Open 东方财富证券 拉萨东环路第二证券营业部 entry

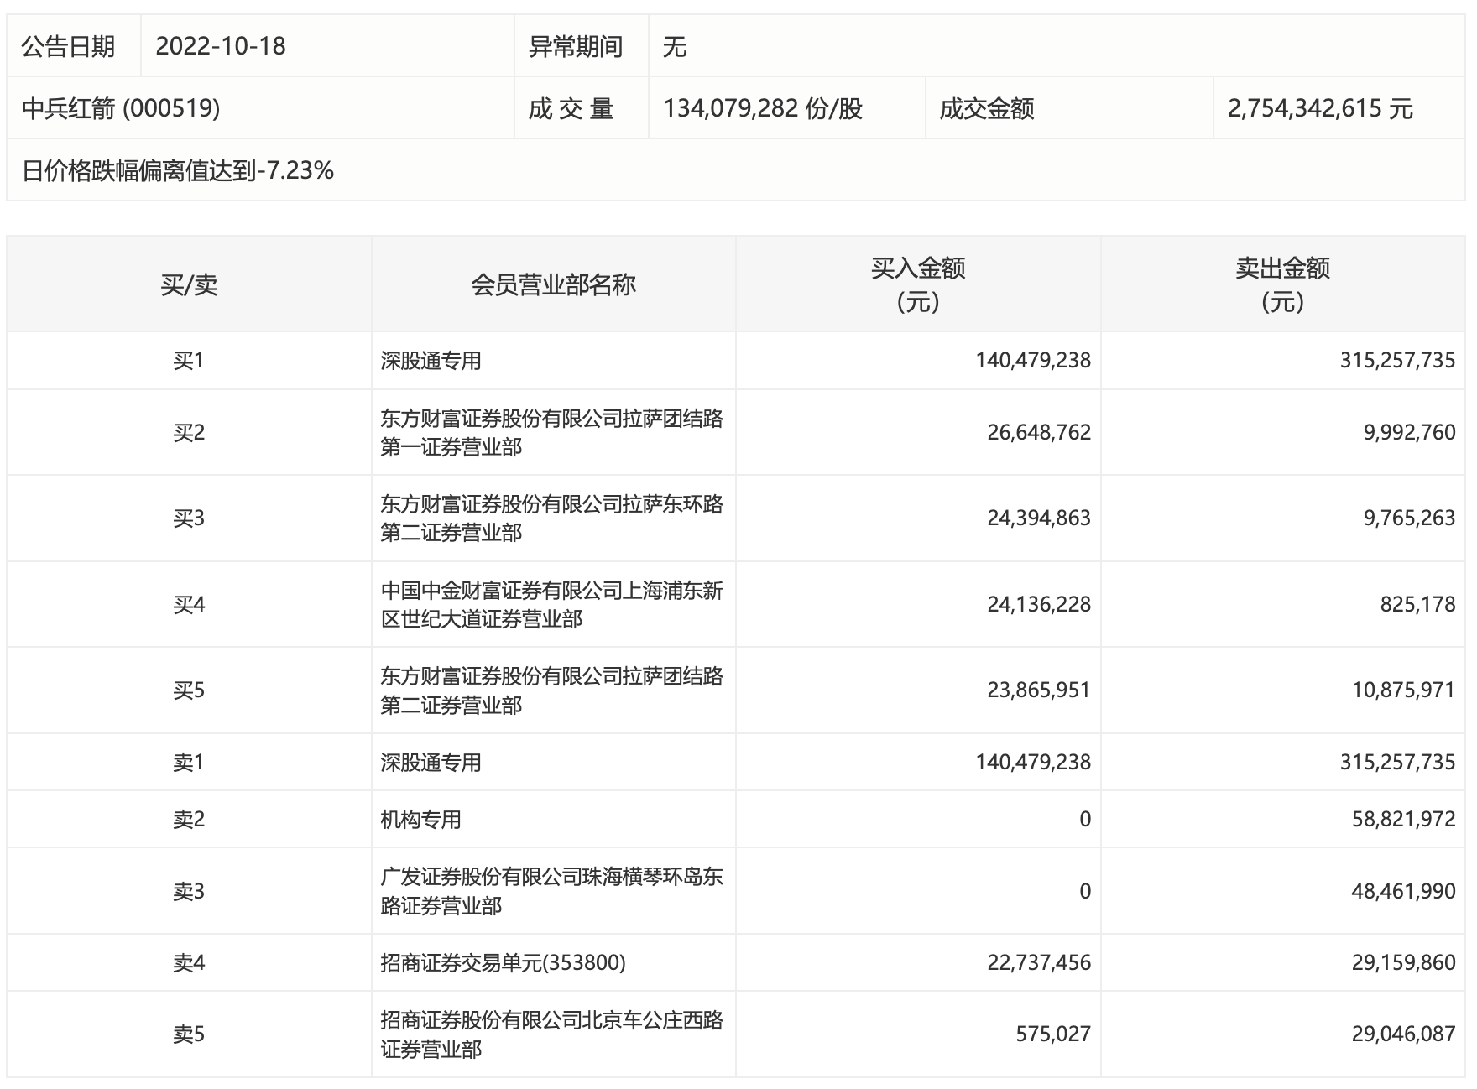(x=551, y=518)
